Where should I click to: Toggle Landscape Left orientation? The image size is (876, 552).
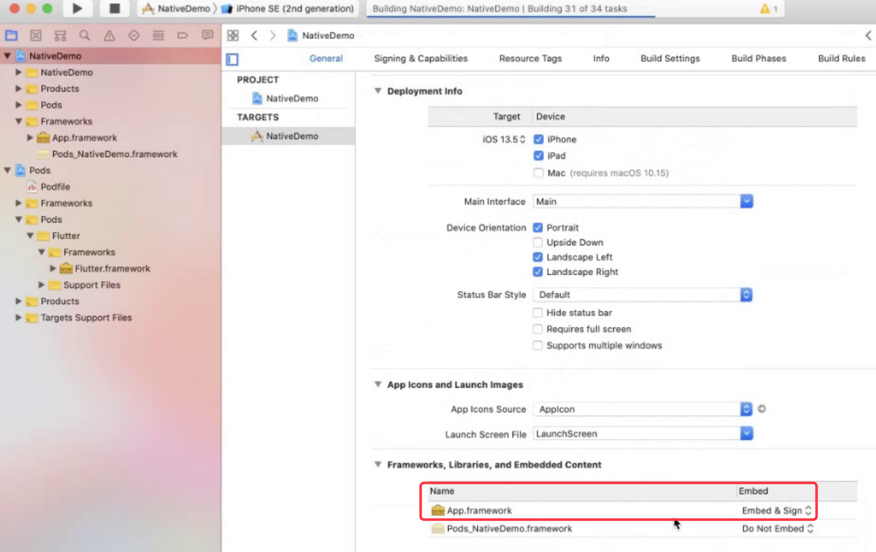537,257
